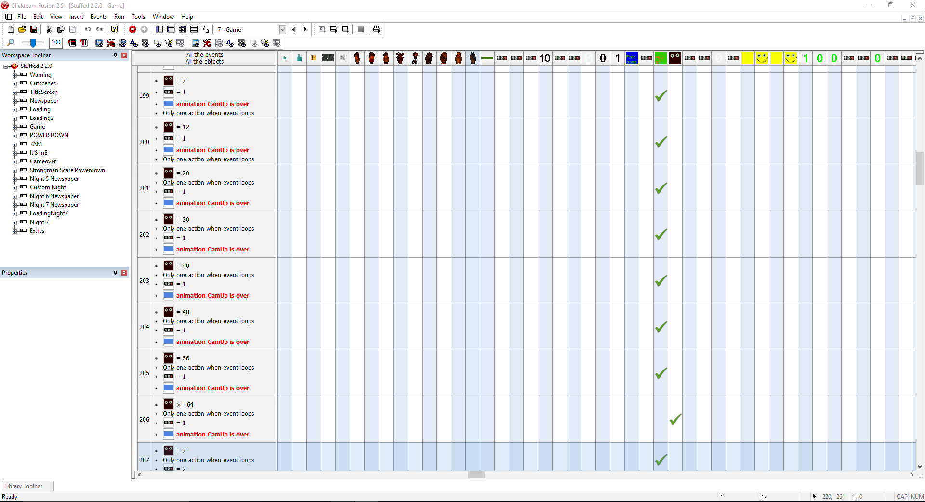The image size is (925, 502).
Task: Toggle the action checkmark in event 202
Action: 661,235
